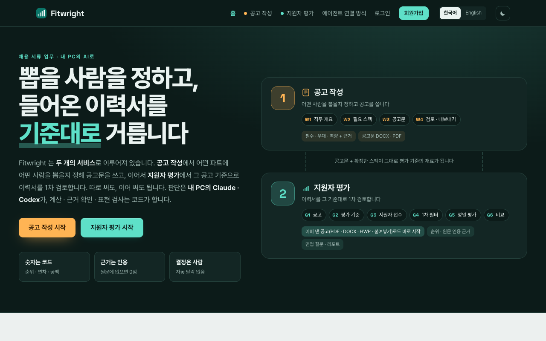546x341 pixels.
Task: Click the step 1 number badge
Action: (x=283, y=98)
